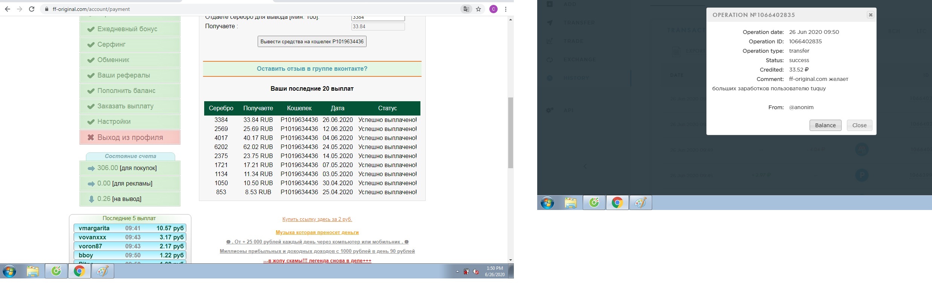This screenshot has width=932, height=289.
Task: Click Оставить отзыв в группе вконтакте link
Action: 312,69
